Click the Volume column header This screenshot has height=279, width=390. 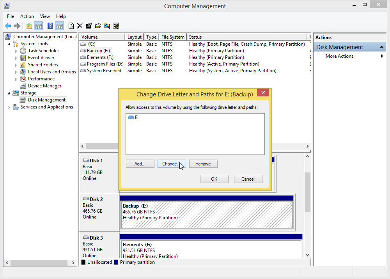(x=102, y=37)
